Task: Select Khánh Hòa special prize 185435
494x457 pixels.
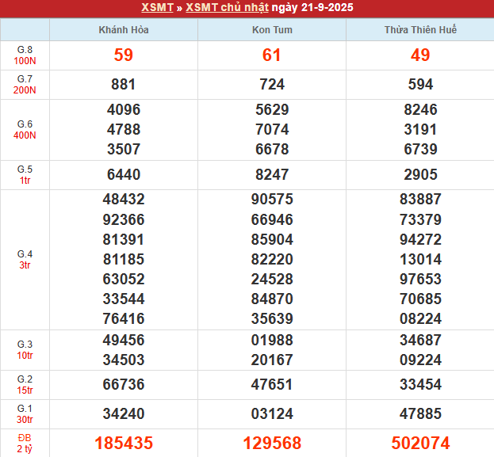Action: click(124, 444)
